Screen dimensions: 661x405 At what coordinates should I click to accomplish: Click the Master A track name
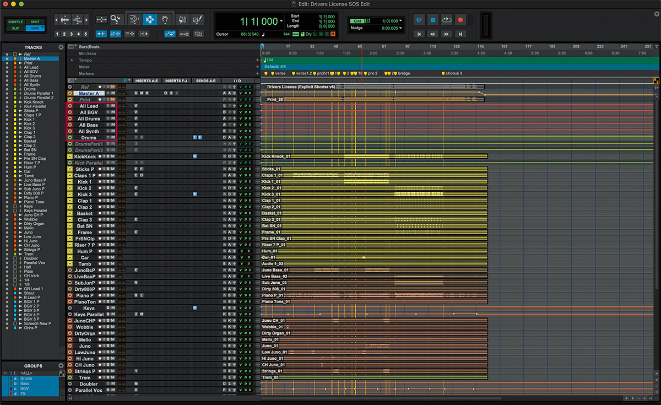pyautogui.click(x=89, y=93)
